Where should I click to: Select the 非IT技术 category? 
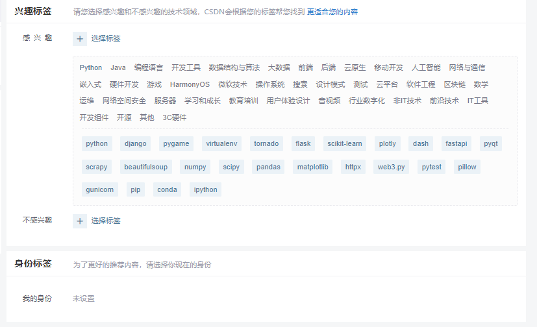tap(407, 101)
